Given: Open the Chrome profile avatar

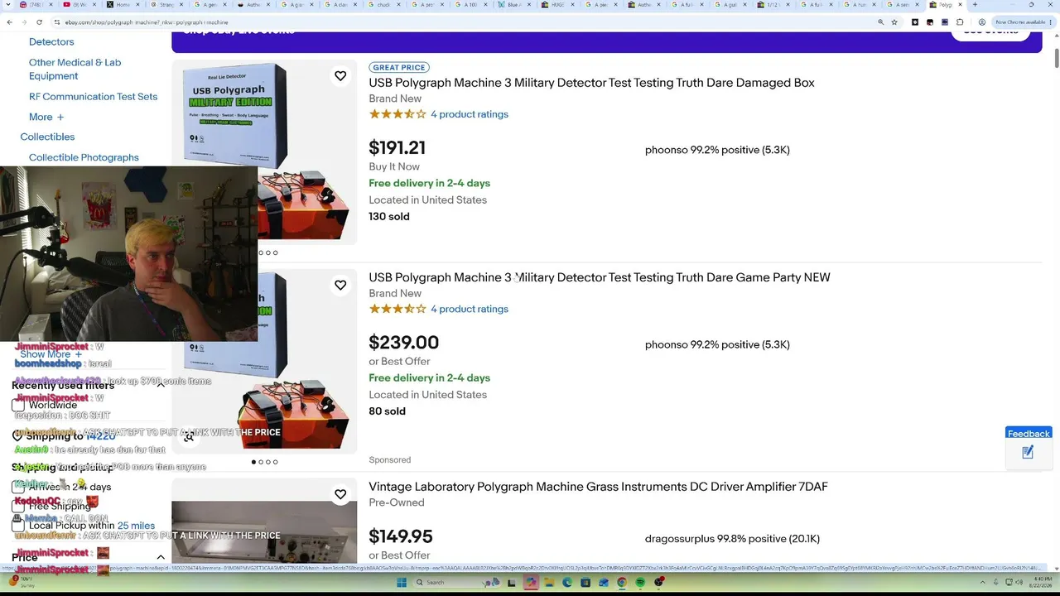Looking at the screenshot, I should point(981,22).
